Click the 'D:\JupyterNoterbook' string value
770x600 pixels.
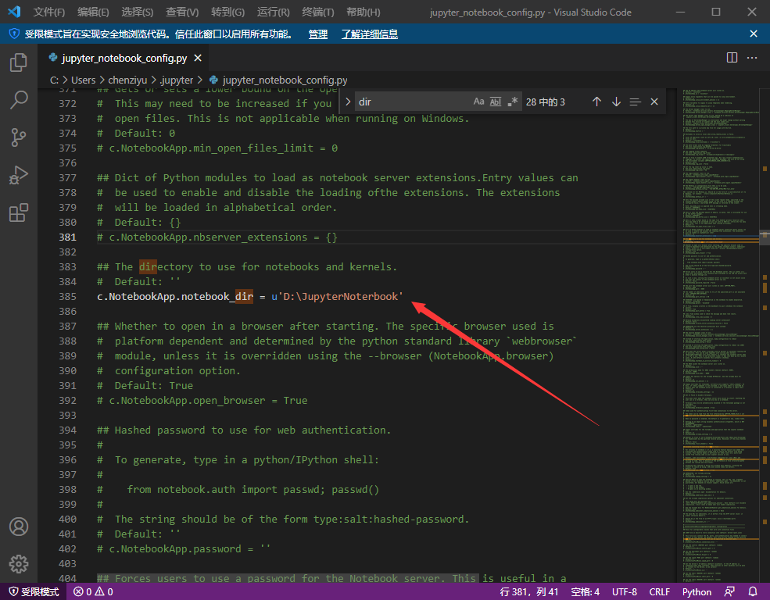coord(342,296)
